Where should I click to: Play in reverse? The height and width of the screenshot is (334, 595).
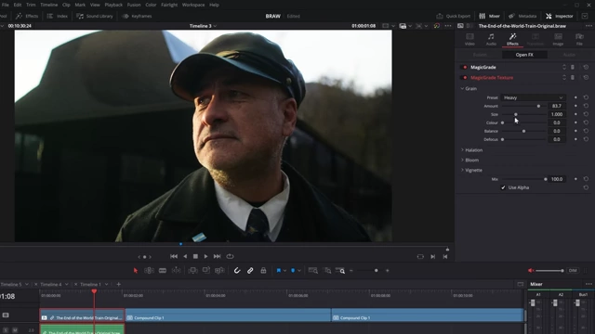[x=185, y=256]
